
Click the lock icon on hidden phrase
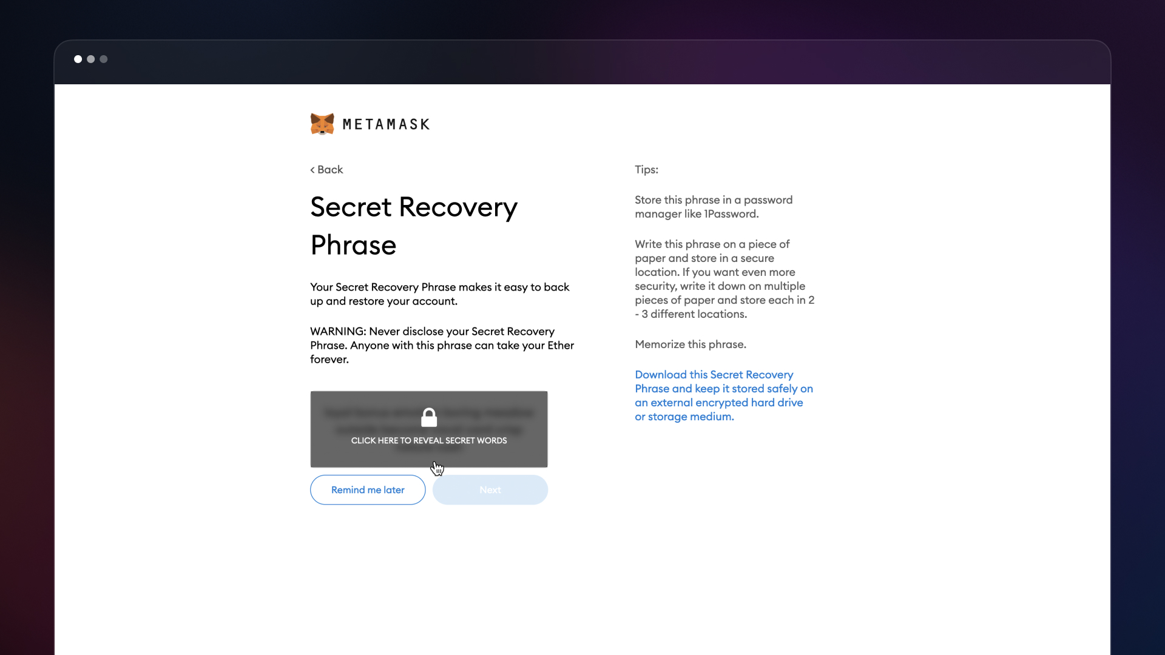[x=429, y=417]
